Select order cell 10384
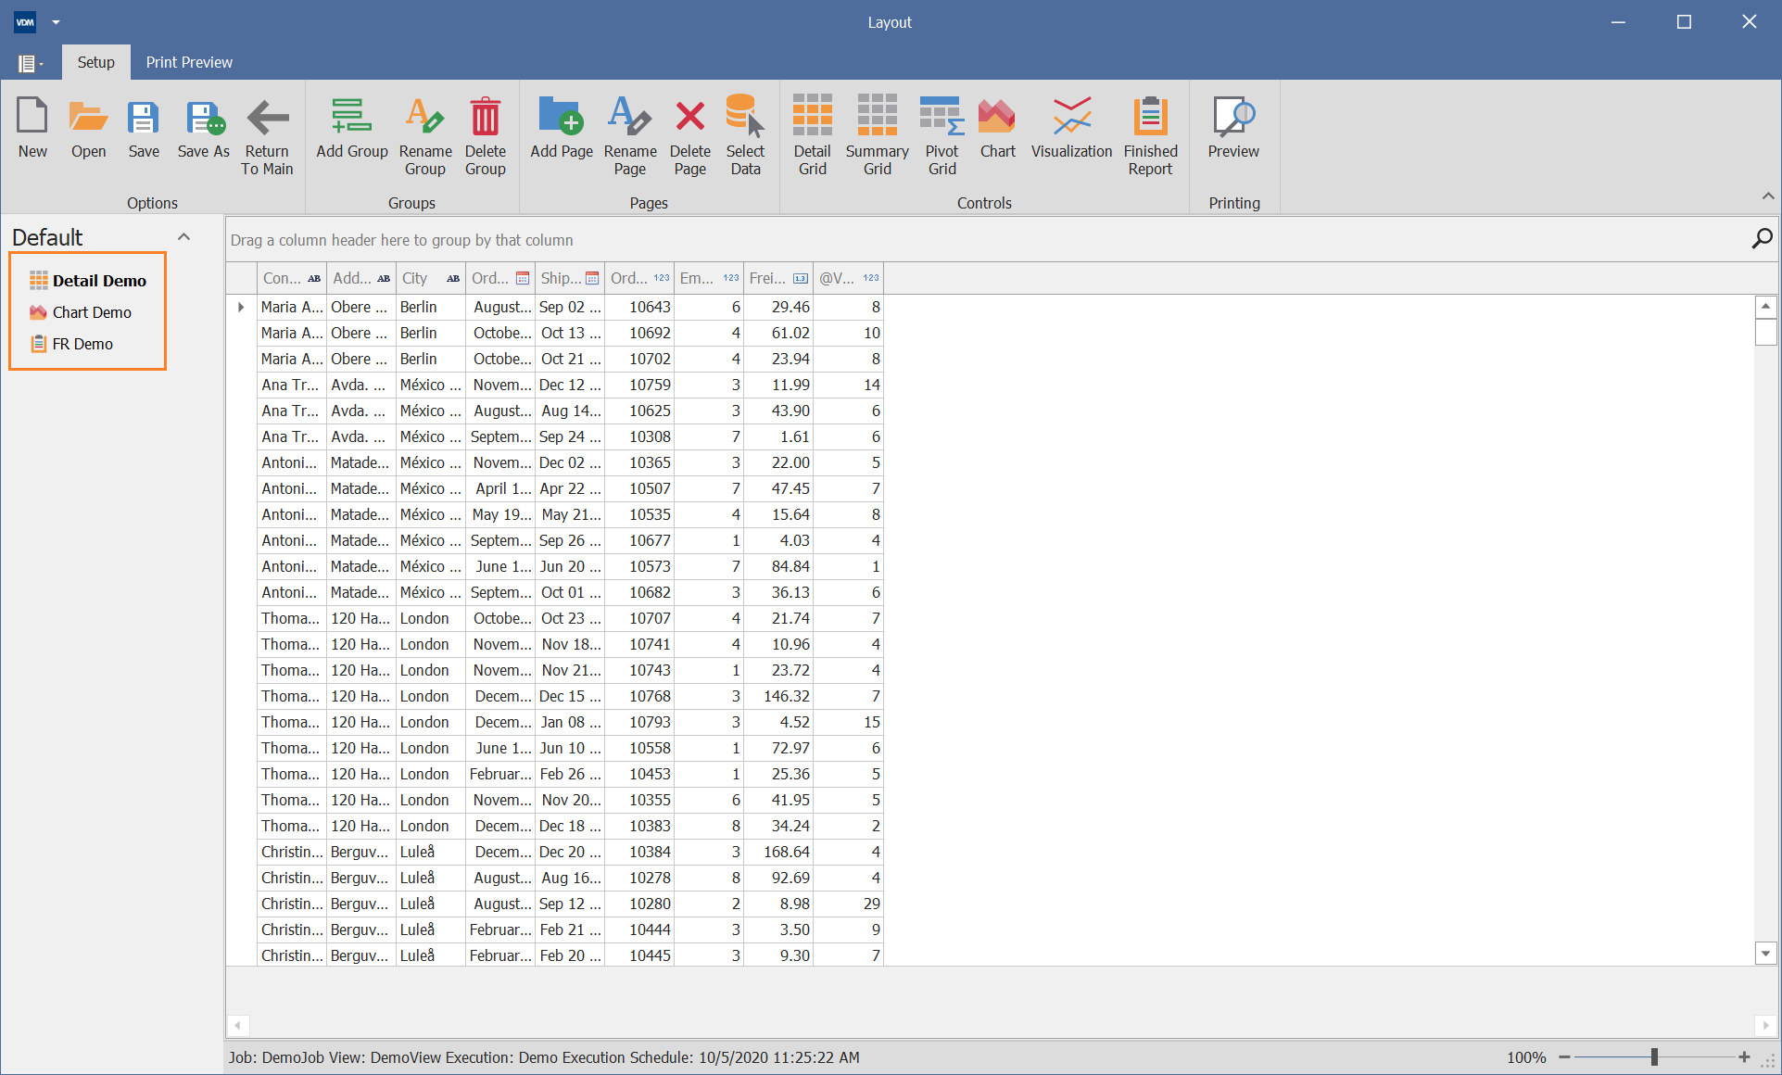This screenshot has height=1075, width=1782. pos(638,852)
